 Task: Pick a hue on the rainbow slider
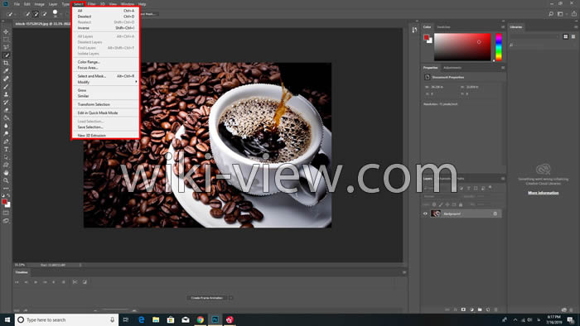(499, 47)
